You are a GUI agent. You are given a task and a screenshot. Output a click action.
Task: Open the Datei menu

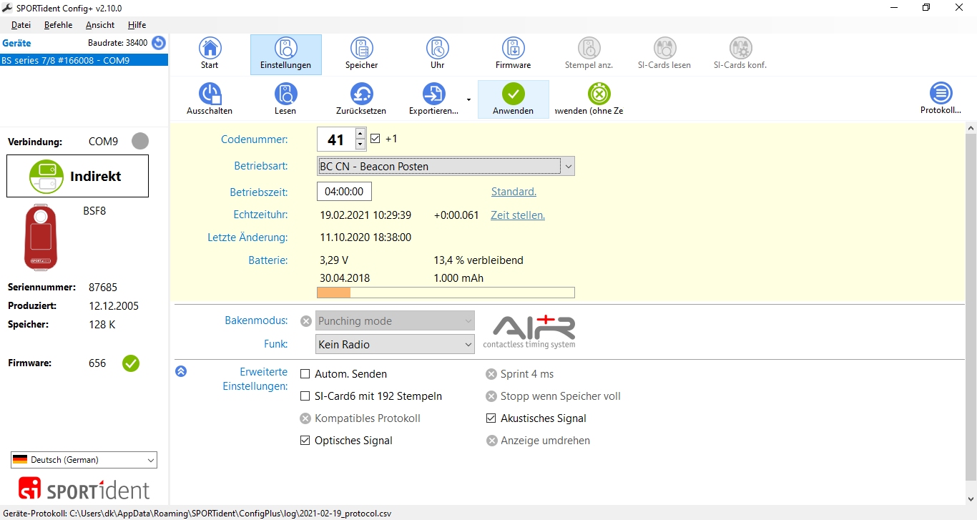(x=21, y=25)
